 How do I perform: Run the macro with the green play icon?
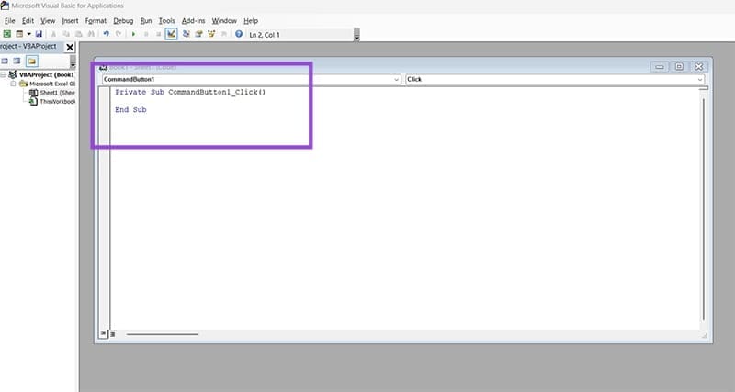[x=133, y=34]
